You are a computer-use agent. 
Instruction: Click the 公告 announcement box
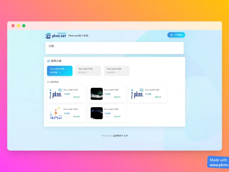(x=114, y=48)
